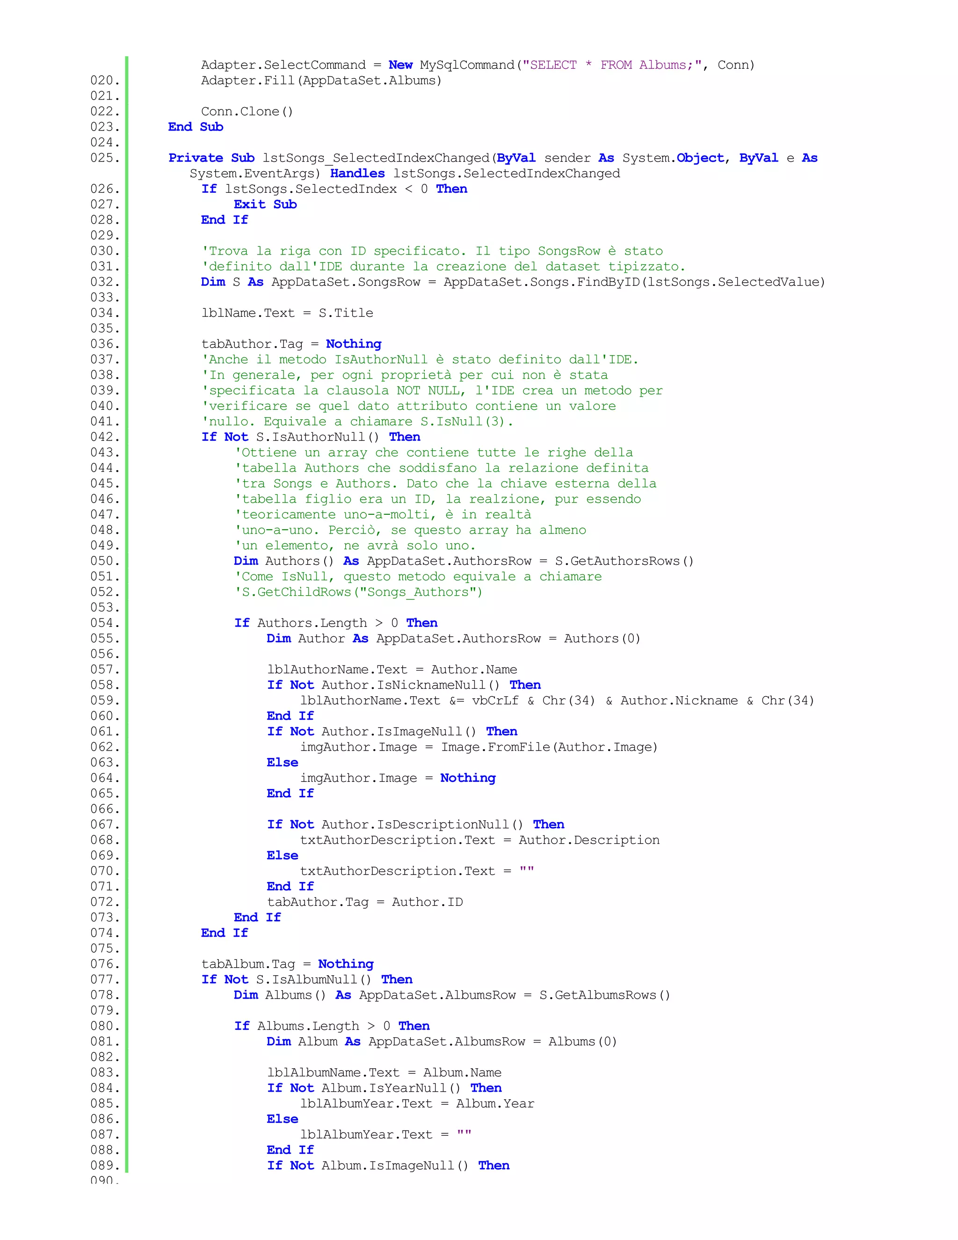Click "lstSongs_SelectedIndexChanged" in the Sub declaration
This screenshot has width=958, height=1240.
pos(379,158)
